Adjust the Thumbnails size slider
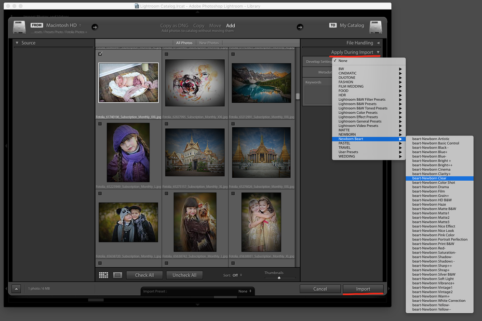 pos(279,278)
